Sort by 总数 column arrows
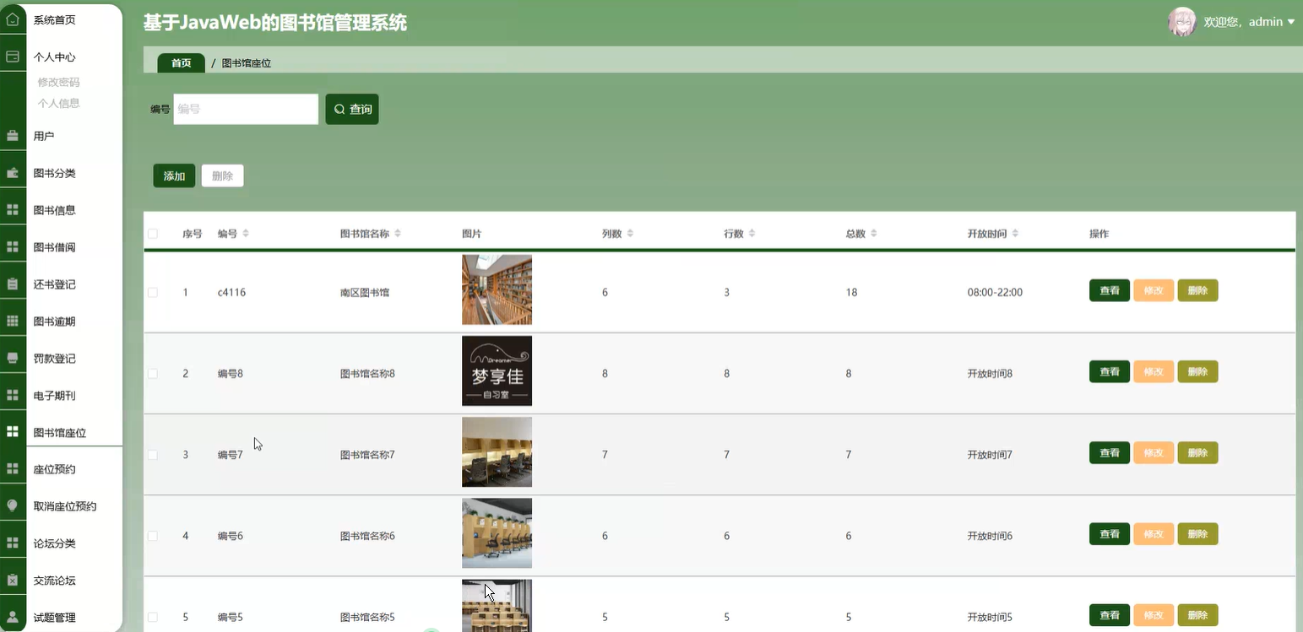This screenshot has width=1303, height=632. (x=874, y=234)
